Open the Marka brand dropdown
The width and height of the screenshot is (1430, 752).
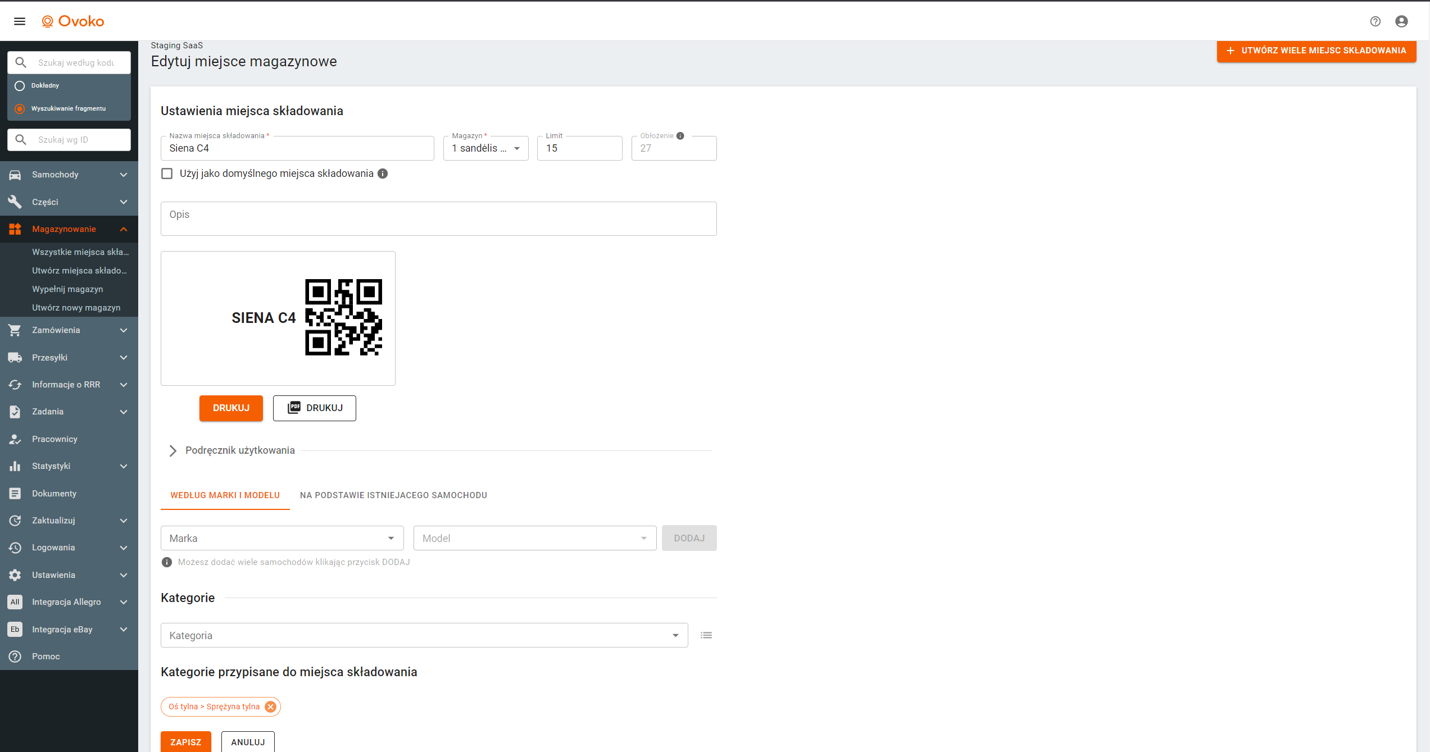[282, 538]
